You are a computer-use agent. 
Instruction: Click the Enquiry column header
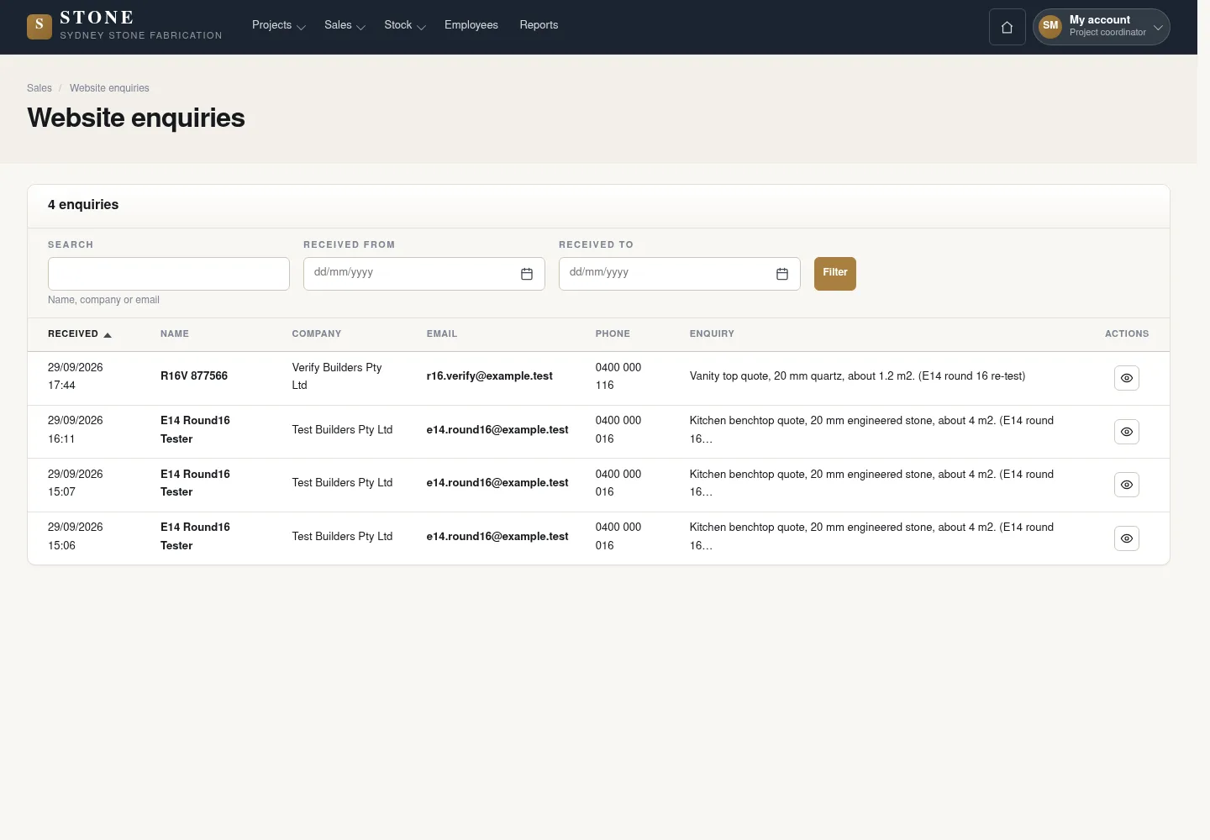point(712,334)
